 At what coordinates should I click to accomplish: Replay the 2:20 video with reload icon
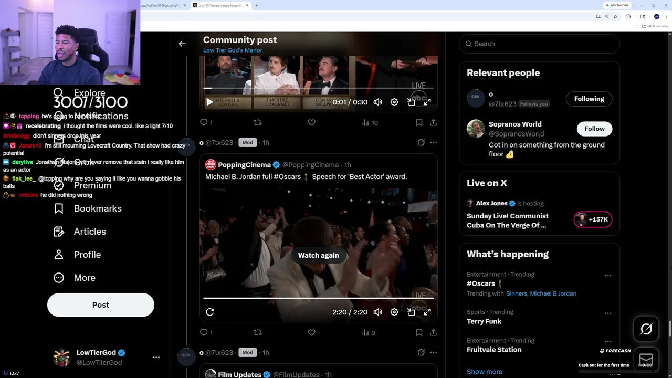coord(209,312)
